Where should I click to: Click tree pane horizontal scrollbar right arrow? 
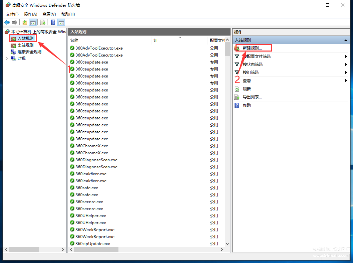63,249
